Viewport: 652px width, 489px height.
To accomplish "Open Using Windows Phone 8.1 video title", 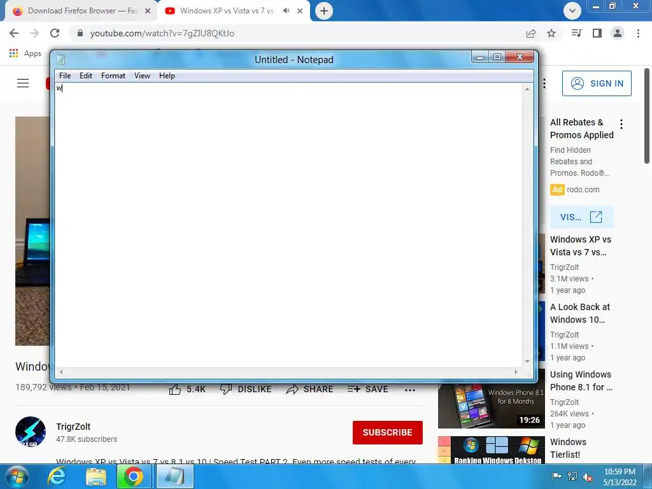I will click(x=581, y=381).
